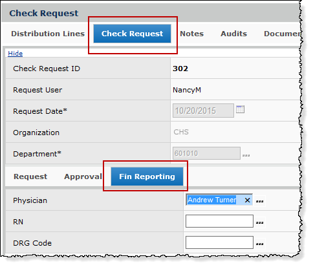Image resolution: width=313 pixels, height=267 pixels.
Task: Open the Notes tab
Action: (x=191, y=34)
